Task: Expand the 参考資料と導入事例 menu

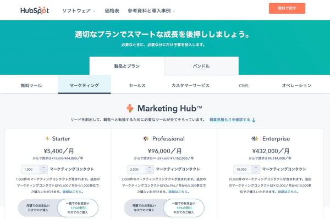Action: (x=151, y=11)
